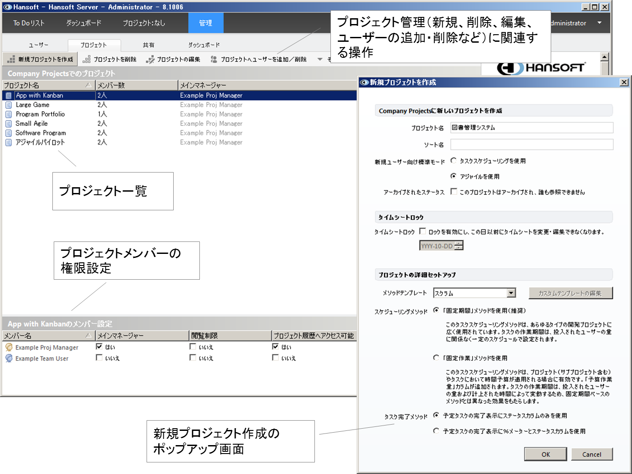Toggle プロジェクト履歴 access for Example Proj Manager
The height and width of the screenshot is (474, 632).
click(275, 346)
